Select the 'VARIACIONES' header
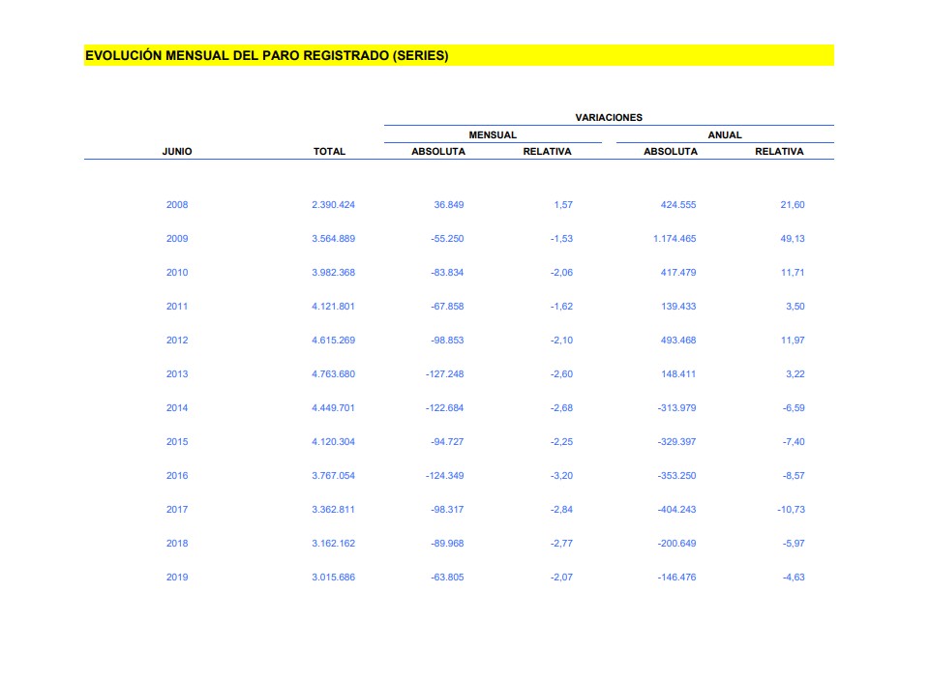This screenshot has width=930, height=682. tap(609, 117)
